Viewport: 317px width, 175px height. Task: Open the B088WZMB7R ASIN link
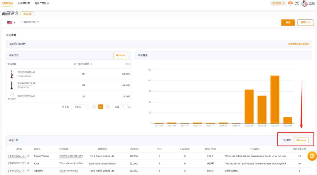coord(25,83)
